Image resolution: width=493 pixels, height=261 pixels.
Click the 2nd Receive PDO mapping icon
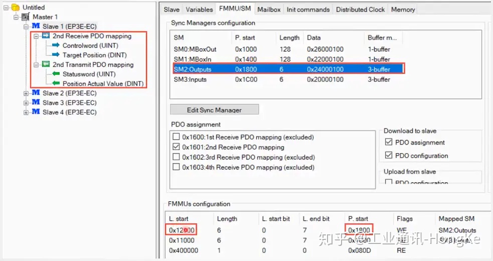(x=46, y=36)
